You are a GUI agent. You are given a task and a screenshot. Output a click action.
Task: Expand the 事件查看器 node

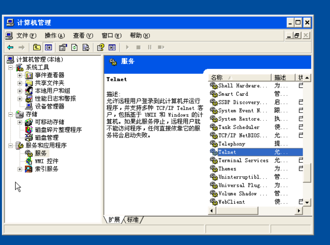20,75
